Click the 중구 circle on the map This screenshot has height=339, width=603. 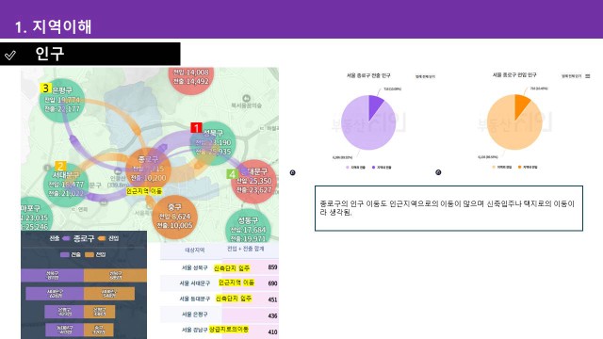point(174,217)
